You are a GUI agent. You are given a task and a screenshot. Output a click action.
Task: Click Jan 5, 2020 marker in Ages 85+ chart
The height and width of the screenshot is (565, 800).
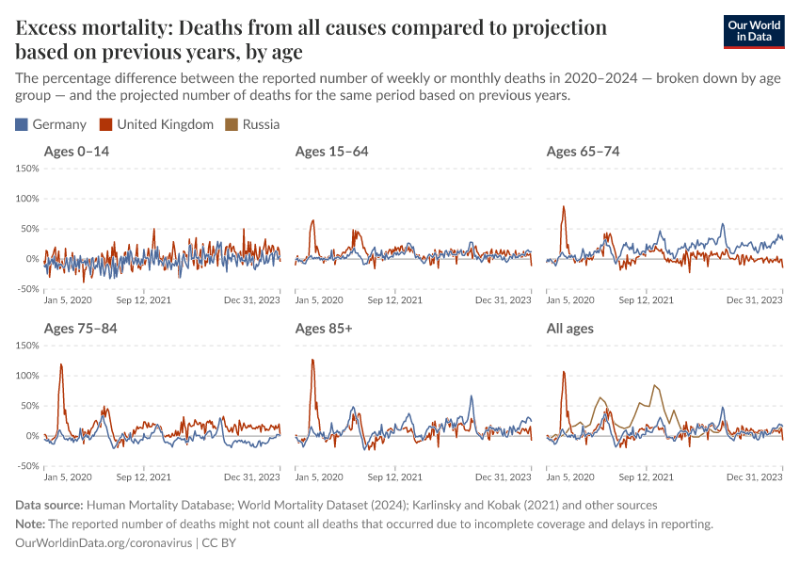coord(319,477)
